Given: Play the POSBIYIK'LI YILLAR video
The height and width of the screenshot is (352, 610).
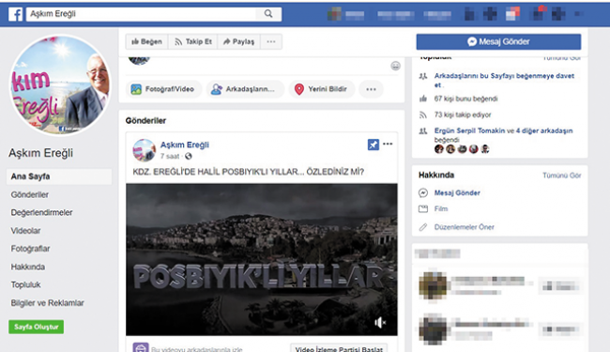Looking at the screenshot, I should [x=262, y=259].
